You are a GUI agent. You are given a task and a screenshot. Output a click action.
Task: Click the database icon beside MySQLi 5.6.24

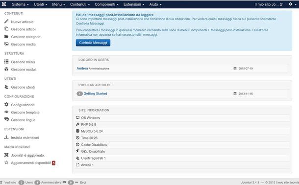coord(77,131)
